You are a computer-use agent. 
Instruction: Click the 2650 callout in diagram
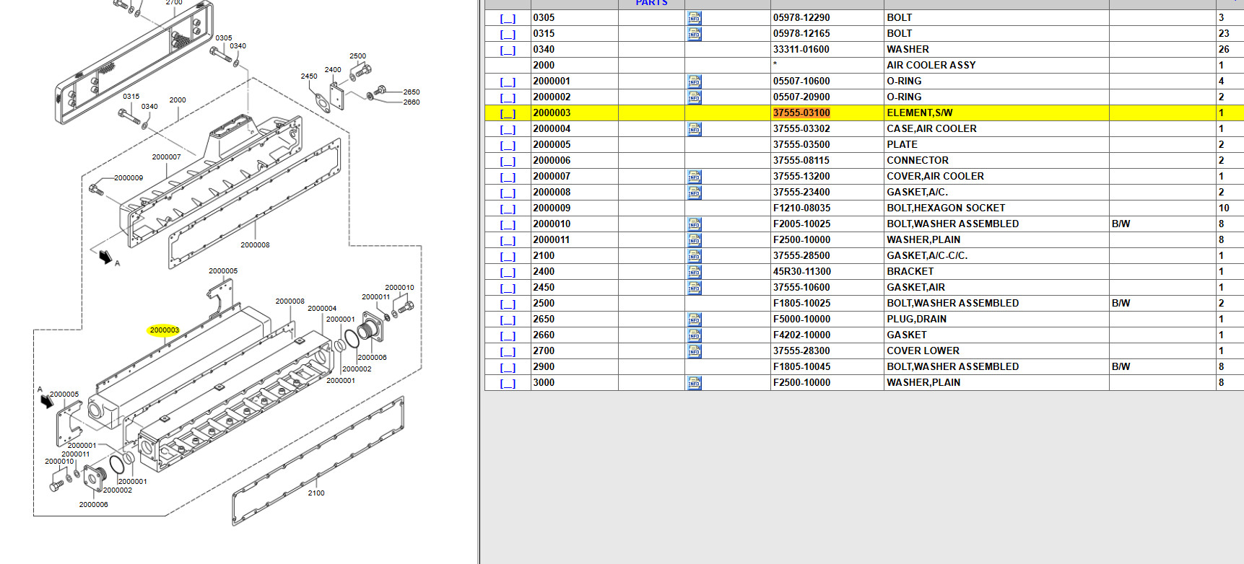tap(412, 92)
